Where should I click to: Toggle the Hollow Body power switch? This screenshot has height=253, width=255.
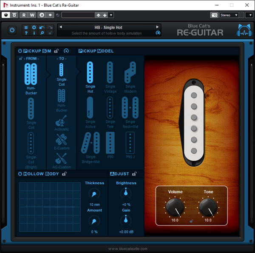pyautogui.click(x=20, y=174)
